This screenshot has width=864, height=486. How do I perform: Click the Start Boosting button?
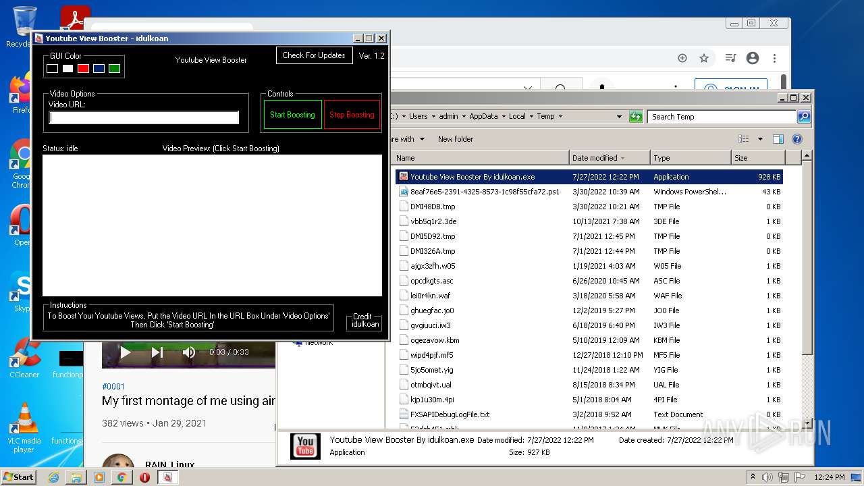pos(292,115)
